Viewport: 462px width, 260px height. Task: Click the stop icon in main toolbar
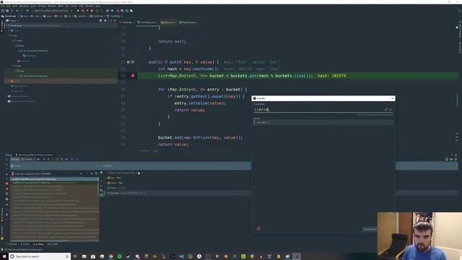tap(92, 11)
